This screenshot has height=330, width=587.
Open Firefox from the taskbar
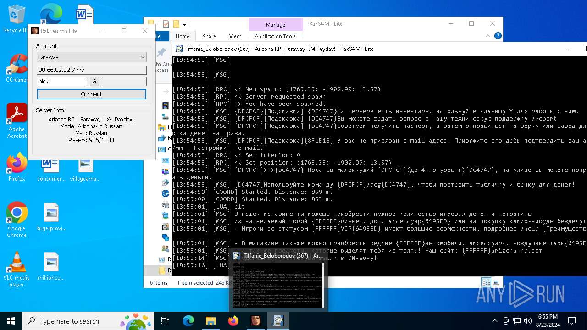tap(233, 321)
